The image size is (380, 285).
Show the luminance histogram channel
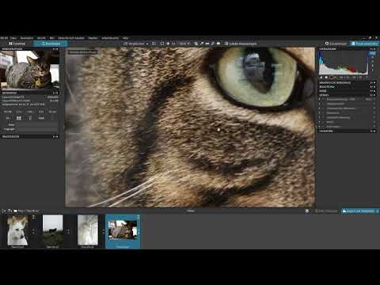(x=372, y=70)
